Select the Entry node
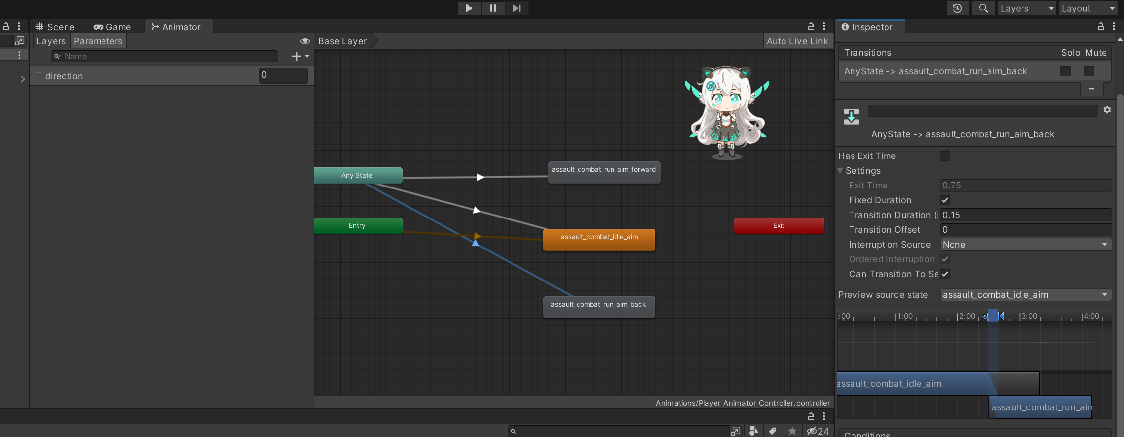The width and height of the screenshot is (1124, 437). click(358, 225)
